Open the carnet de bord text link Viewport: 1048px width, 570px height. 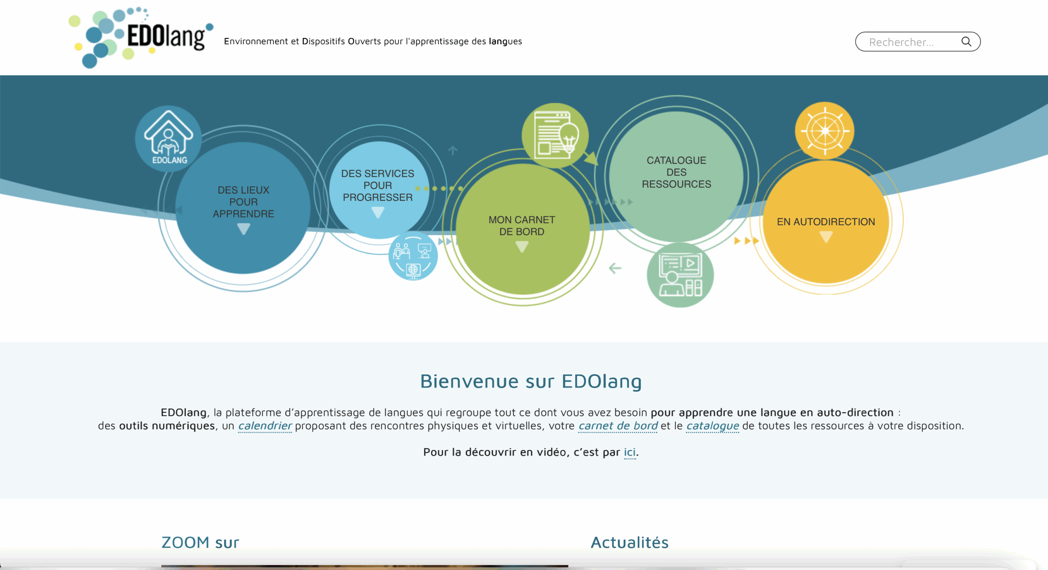(618, 426)
